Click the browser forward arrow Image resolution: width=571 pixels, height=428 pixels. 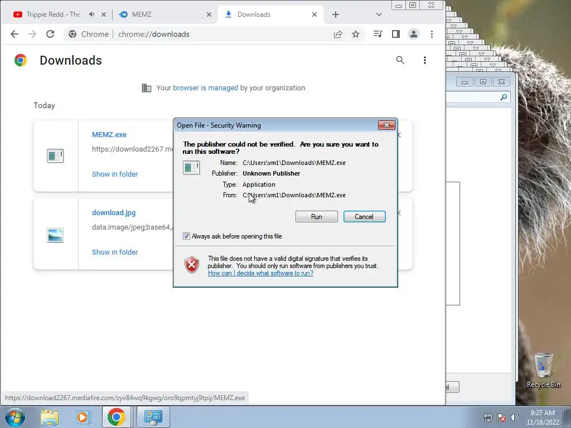pos(32,34)
